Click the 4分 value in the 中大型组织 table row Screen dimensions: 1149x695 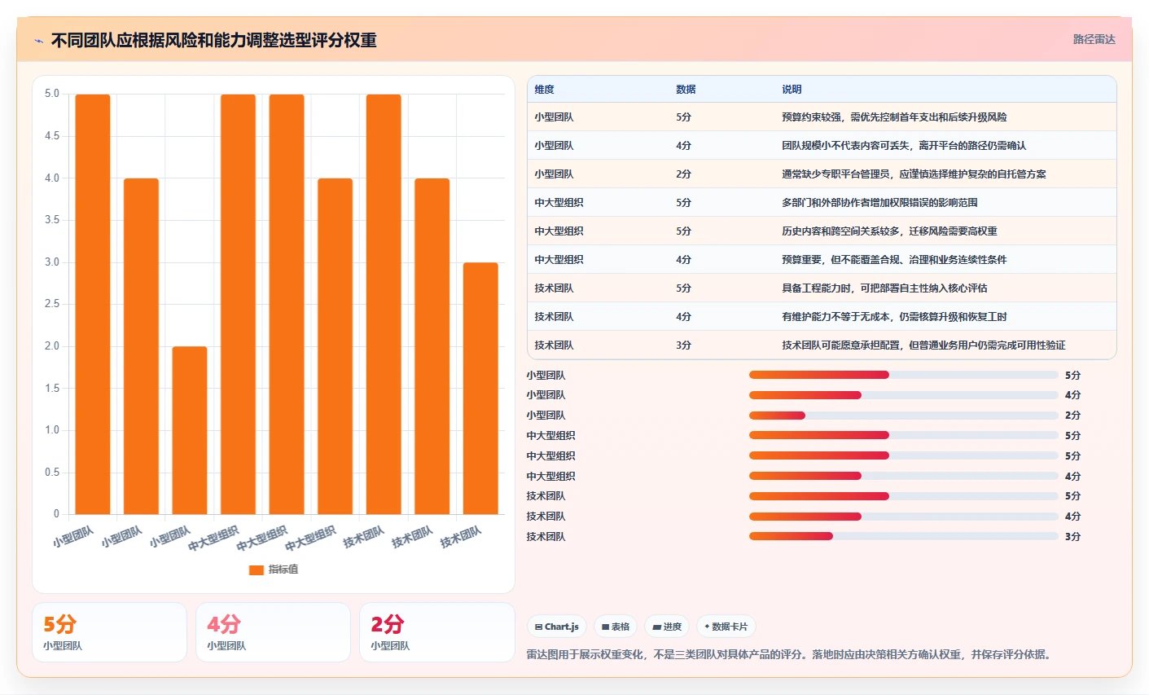pos(683,260)
